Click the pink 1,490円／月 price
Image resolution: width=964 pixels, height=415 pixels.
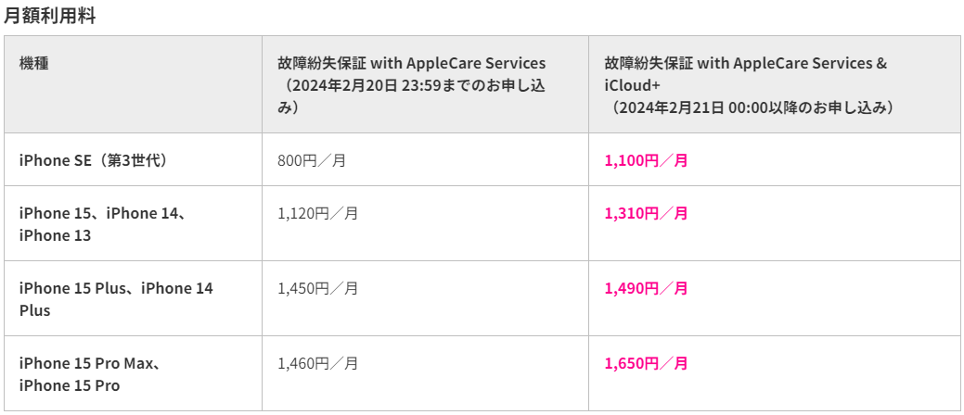tap(646, 288)
